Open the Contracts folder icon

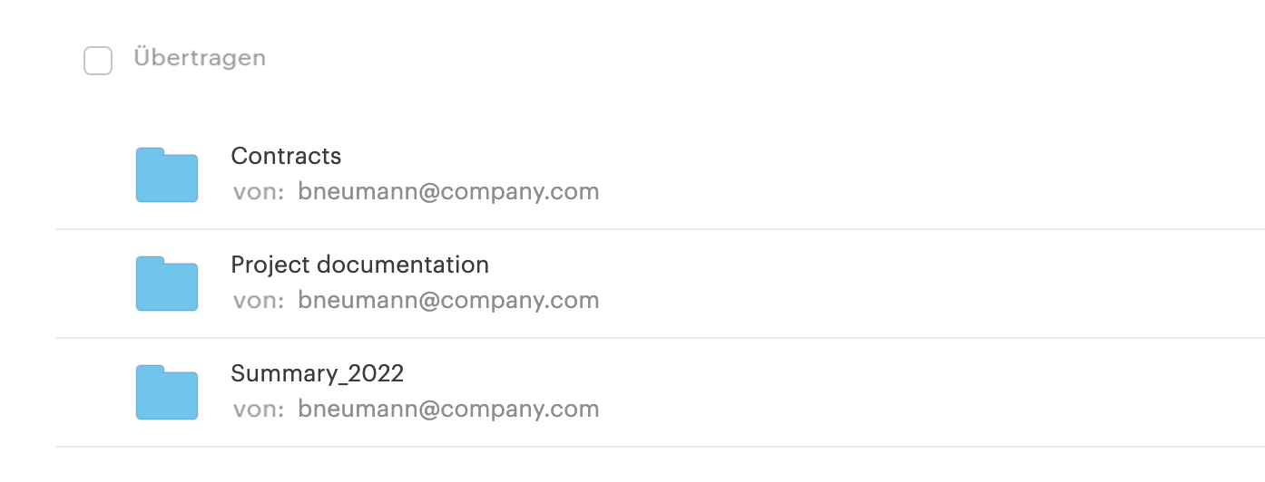167,174
